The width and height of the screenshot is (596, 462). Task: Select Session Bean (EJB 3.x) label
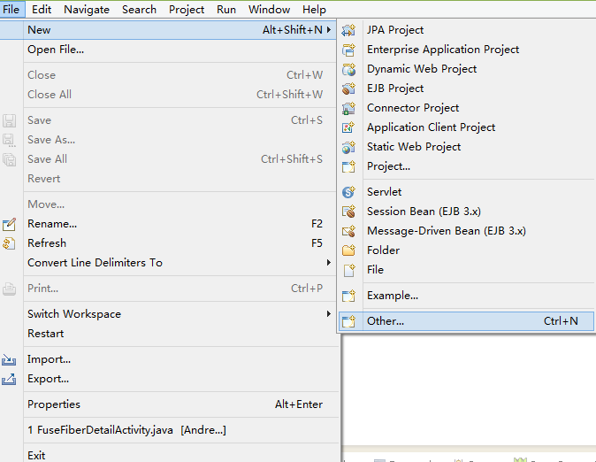(424, 212)
